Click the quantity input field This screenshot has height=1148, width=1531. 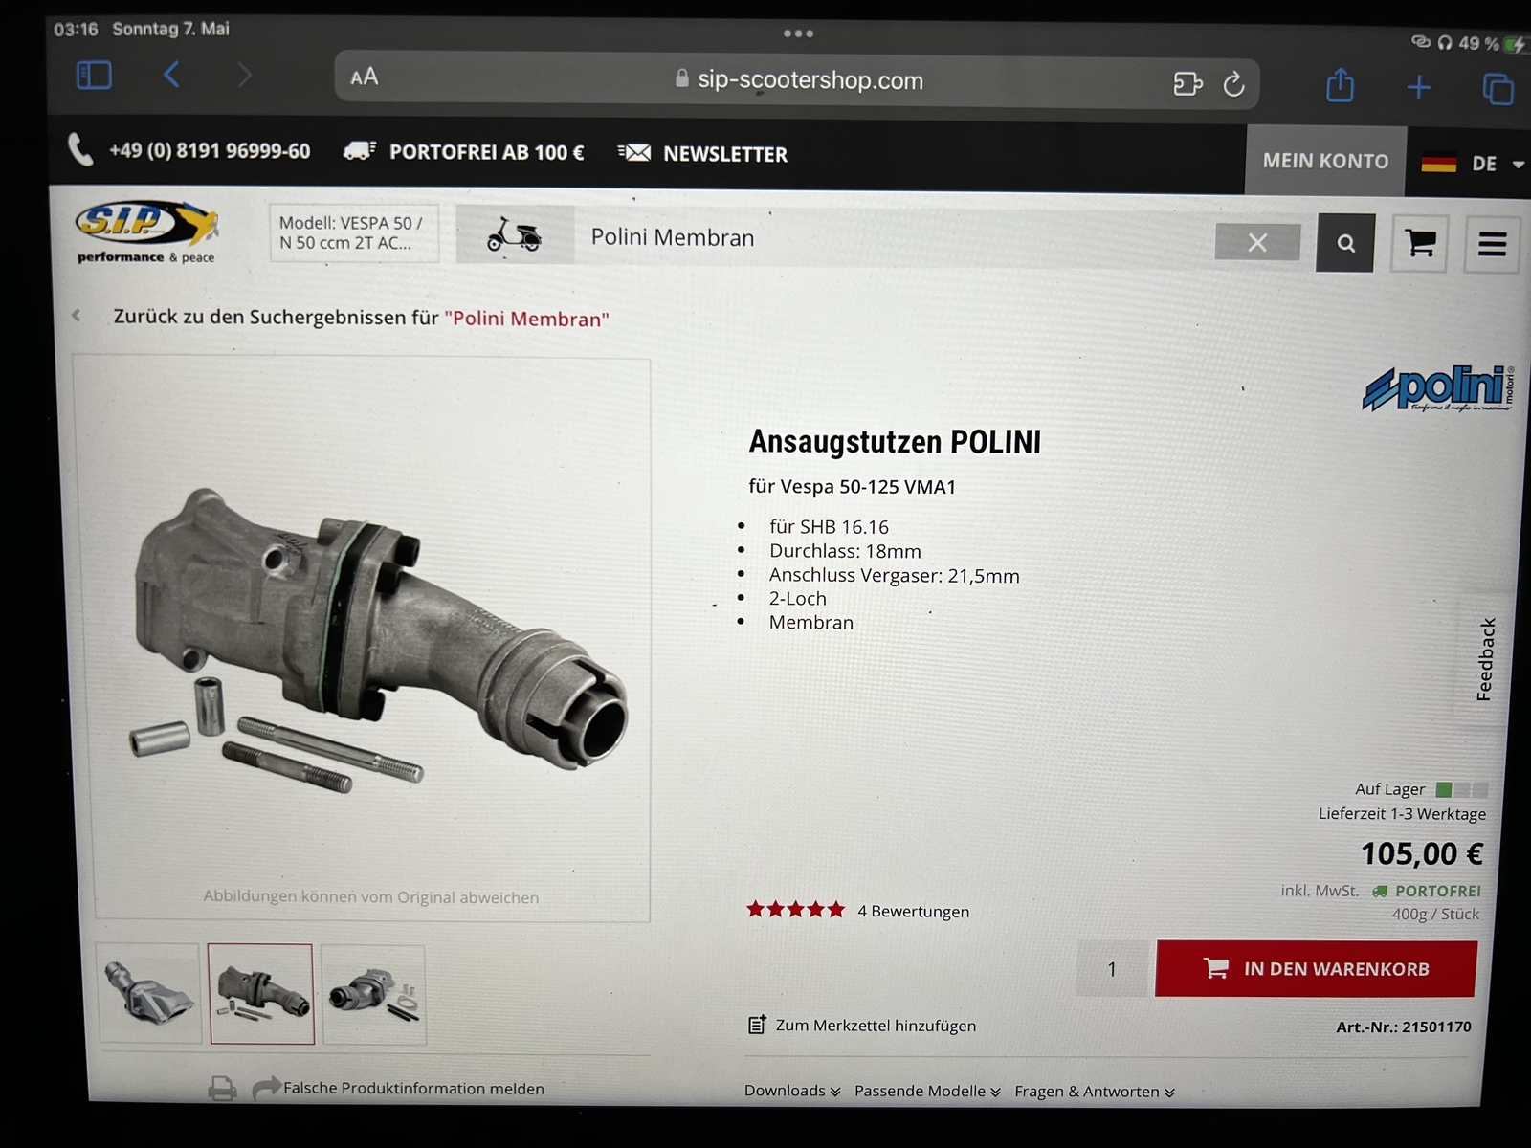click(x=1112, y=969)
